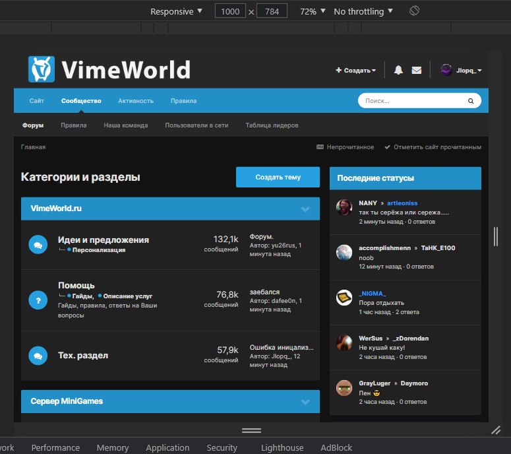Open GrayLuger's avatar in statuses
The height and width of the screenshot is (454, 511).
344,388
